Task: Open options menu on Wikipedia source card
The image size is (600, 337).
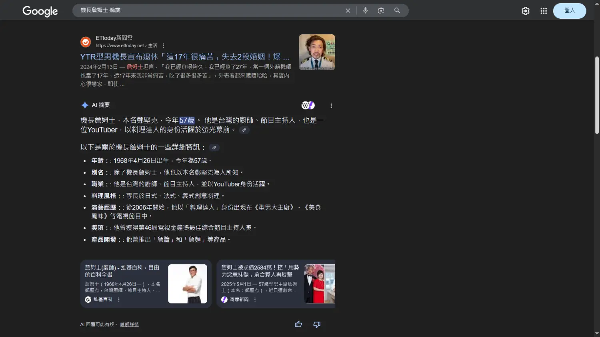Action: click(119, 299)
